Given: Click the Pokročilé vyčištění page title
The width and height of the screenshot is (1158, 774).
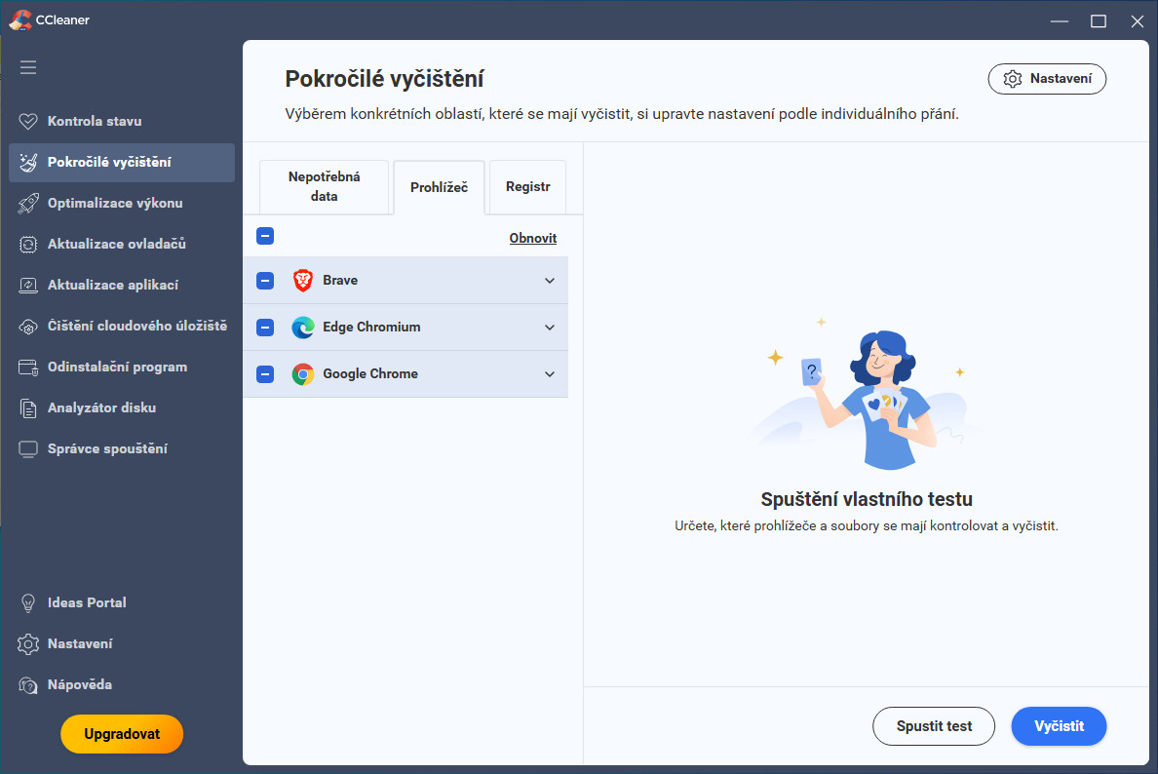Looking at the screenshot, I should 385,79.
